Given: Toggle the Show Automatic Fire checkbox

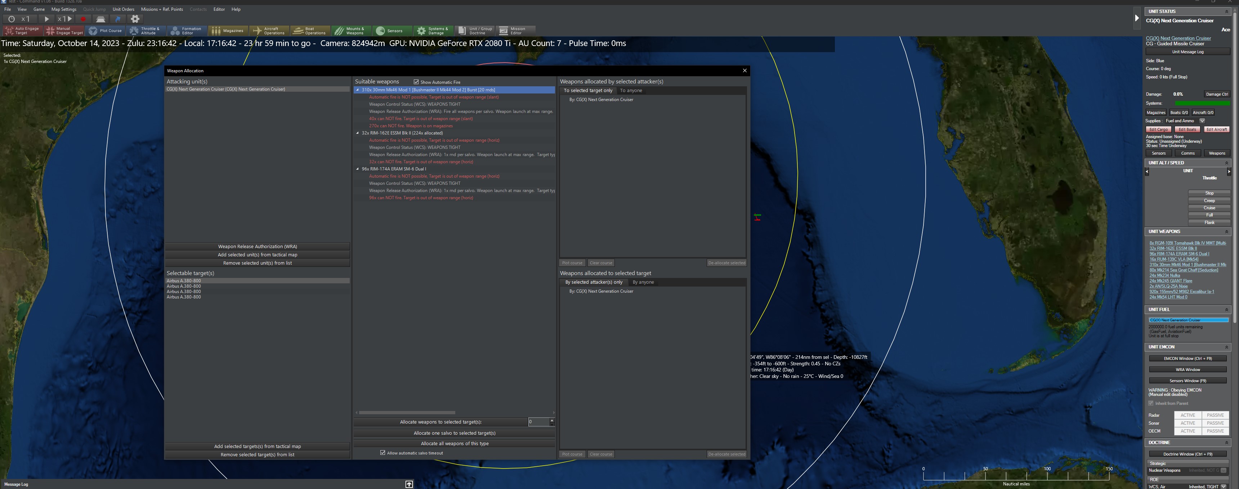Looking at the screenshot, I should (x=416, y=82).
